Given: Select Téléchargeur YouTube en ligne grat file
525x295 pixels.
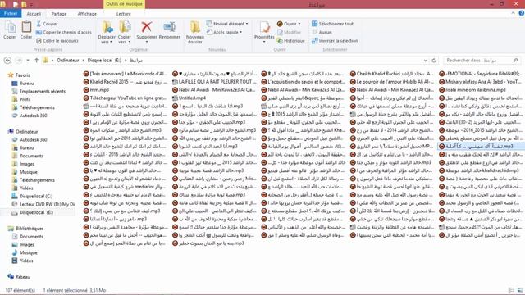Looking at the screenshot, I should click(x=126, y=98).
